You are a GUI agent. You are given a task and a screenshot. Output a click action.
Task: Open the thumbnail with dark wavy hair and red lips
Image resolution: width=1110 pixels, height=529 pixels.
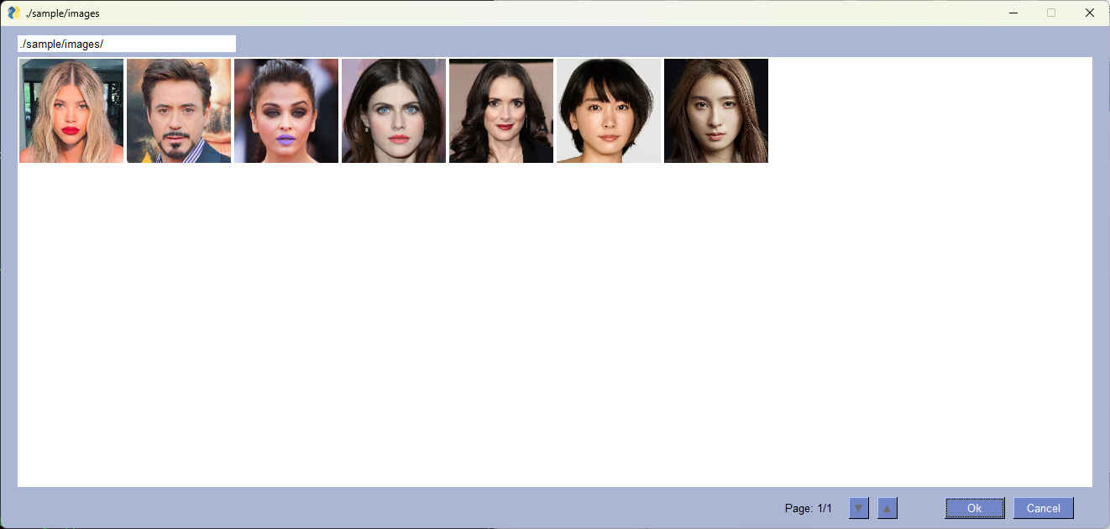coord(501,111)
